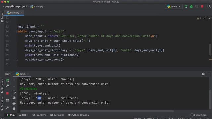
Task: Open the Terminal tool window tab
Action: click(57, 115)
